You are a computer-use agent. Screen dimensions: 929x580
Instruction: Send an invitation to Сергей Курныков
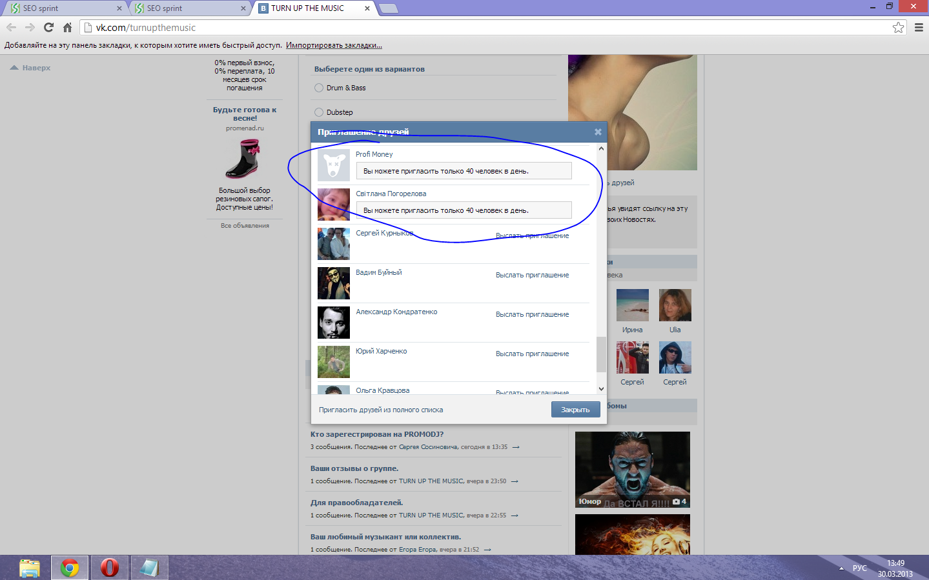(532, 235)
